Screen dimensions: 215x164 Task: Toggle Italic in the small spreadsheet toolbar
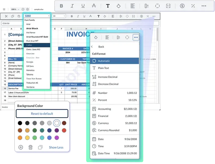(78, 16)
